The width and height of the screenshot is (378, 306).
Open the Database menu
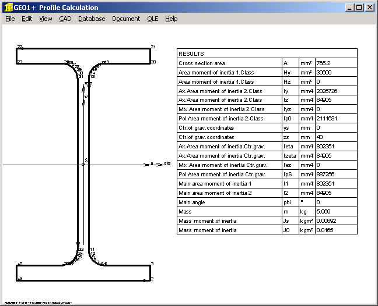(x=92, y=19)
